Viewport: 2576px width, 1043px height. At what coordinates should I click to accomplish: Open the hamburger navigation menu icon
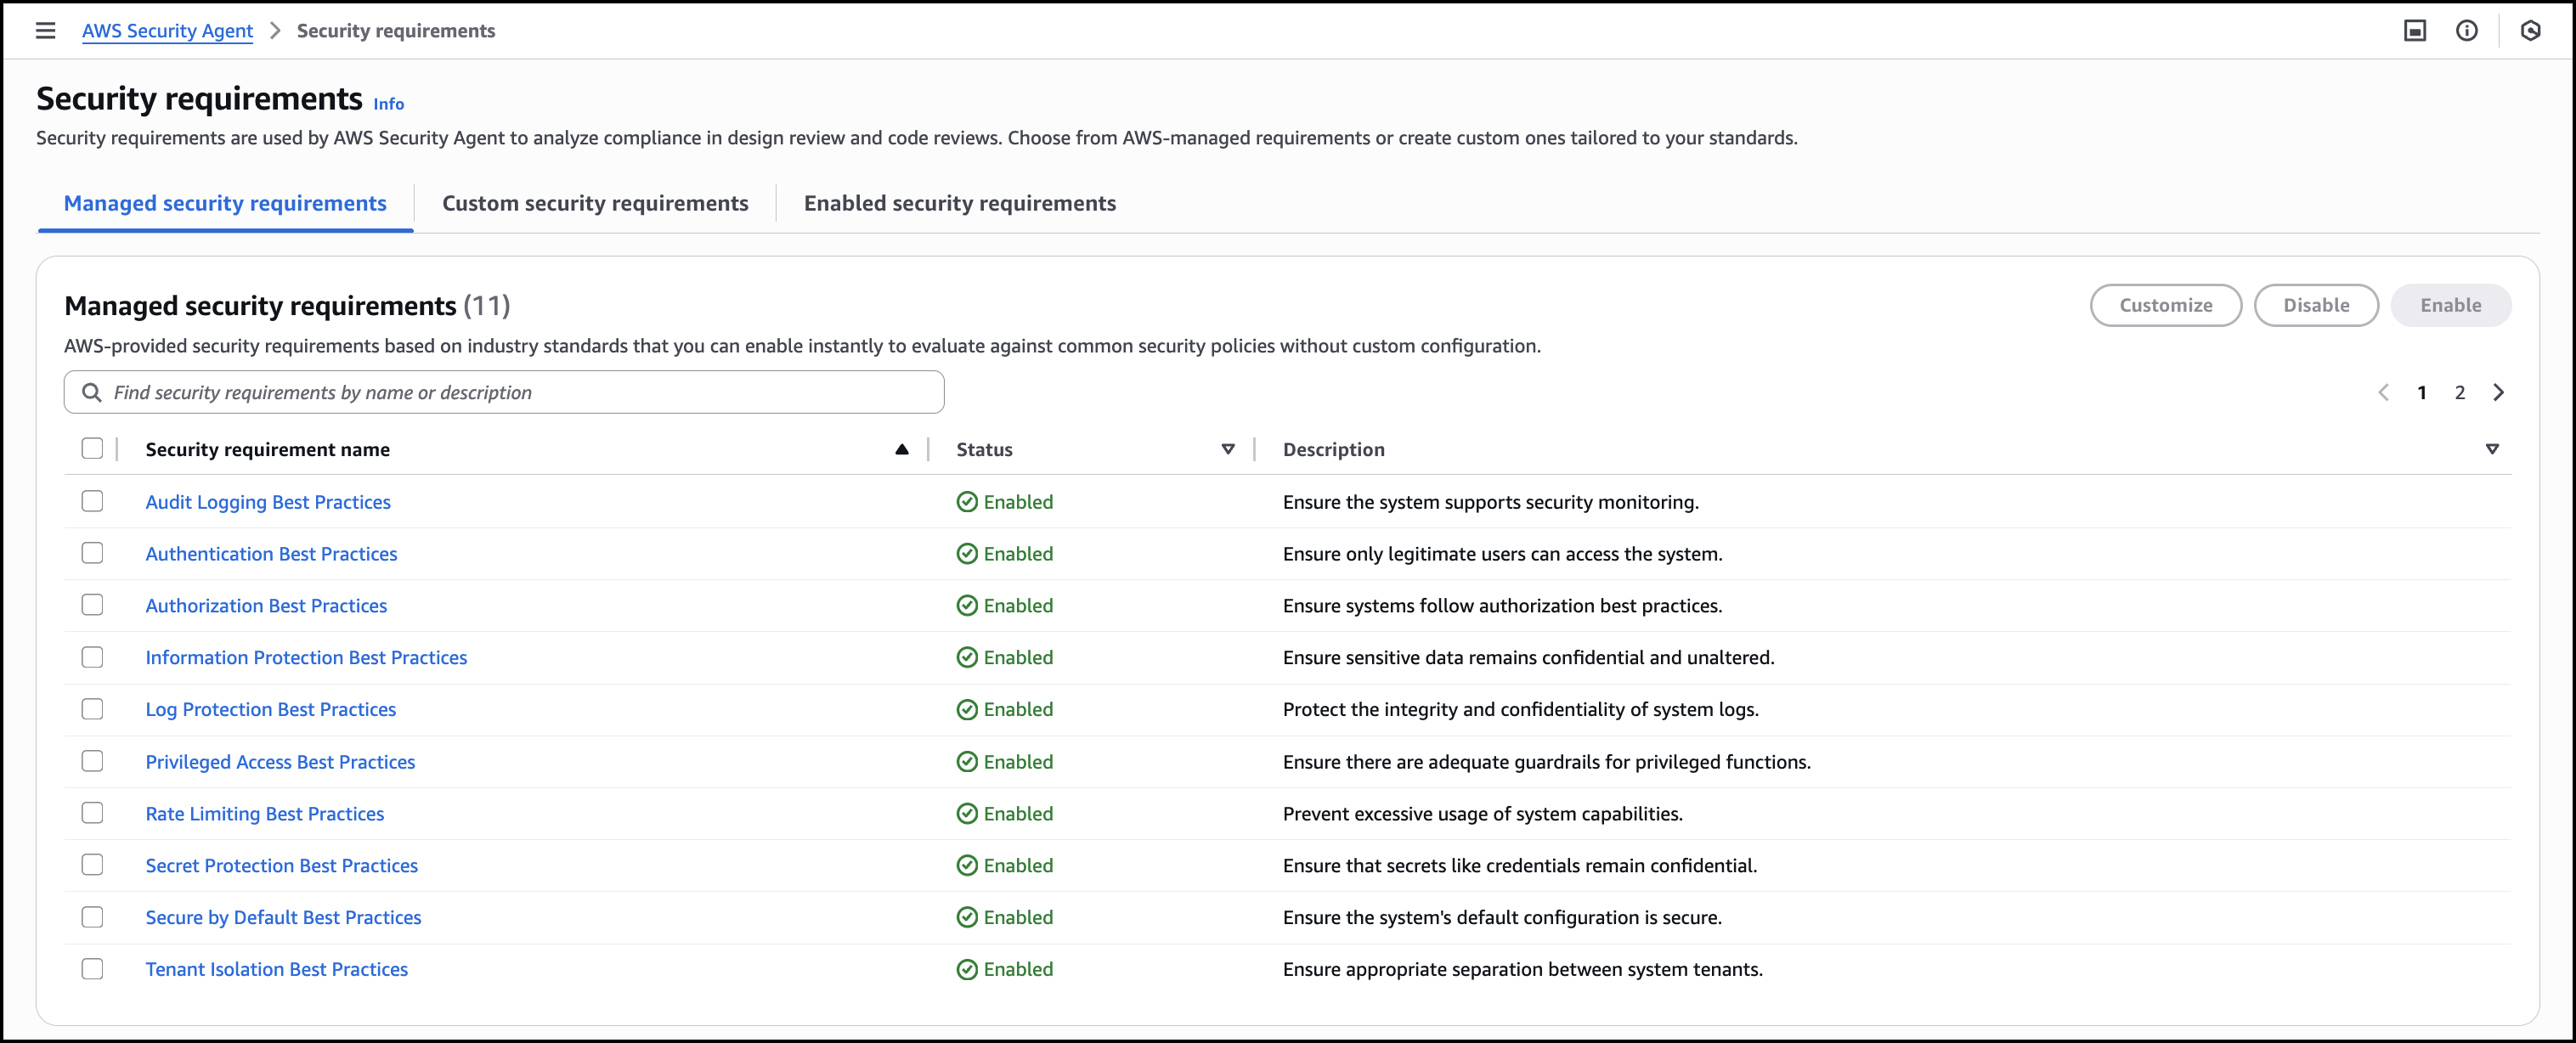(x=45, y=31)
